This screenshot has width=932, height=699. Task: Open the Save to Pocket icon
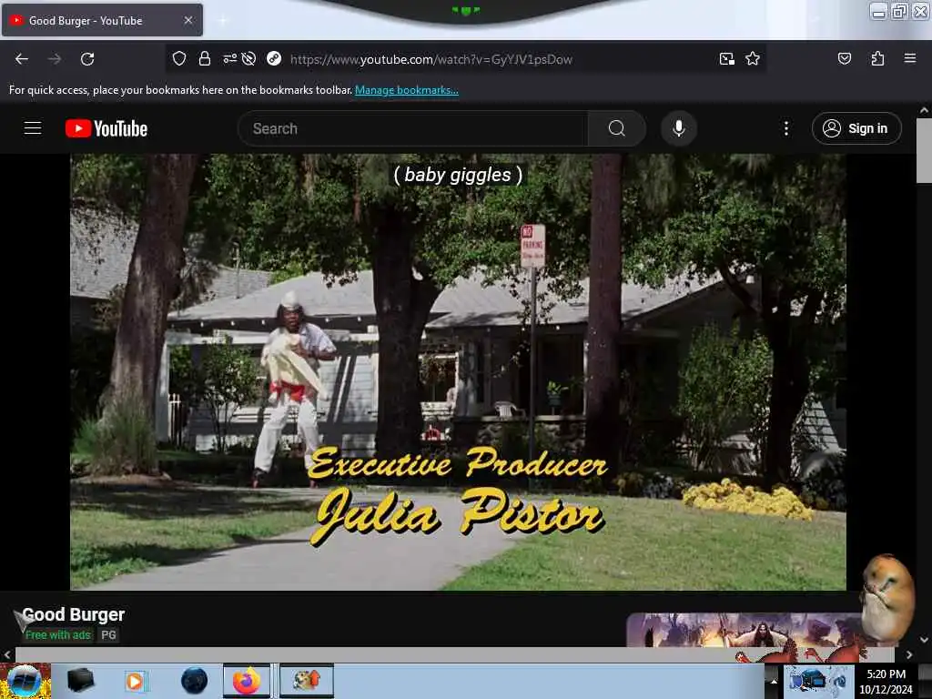tap(844, 58)
